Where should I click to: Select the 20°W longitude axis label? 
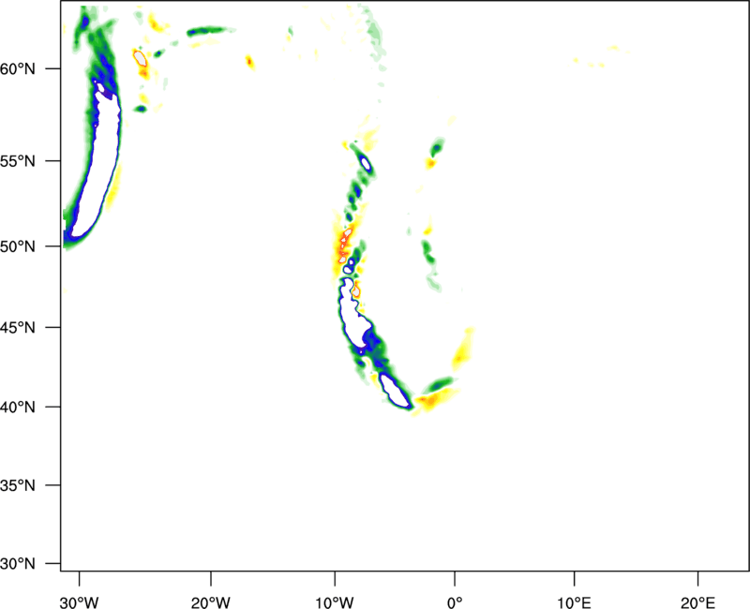(x=210, y=602)
